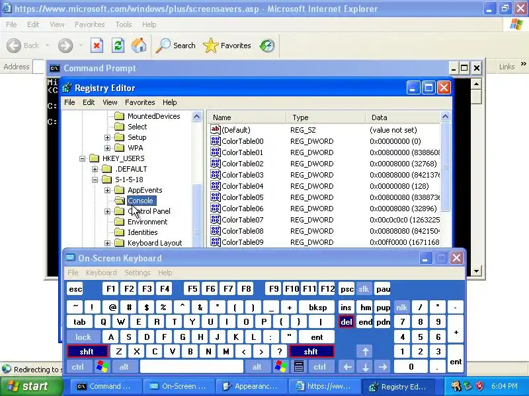Toggle the ins insert key
The width and height of the screenshot is (529, 396).
click(x=346, y=307)
